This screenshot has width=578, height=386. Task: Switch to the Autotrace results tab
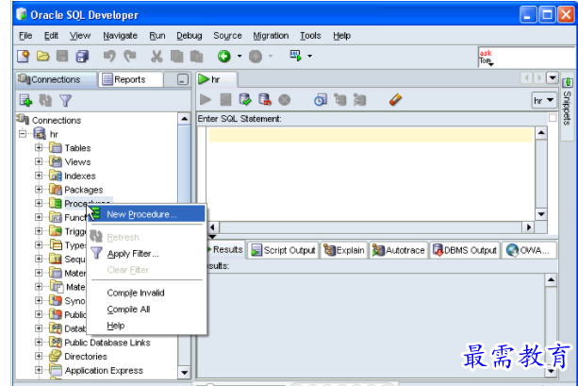point(399,250)
